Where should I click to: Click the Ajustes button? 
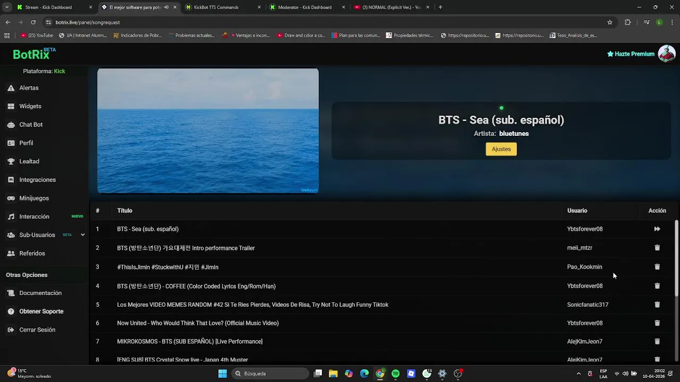[501, 149]
